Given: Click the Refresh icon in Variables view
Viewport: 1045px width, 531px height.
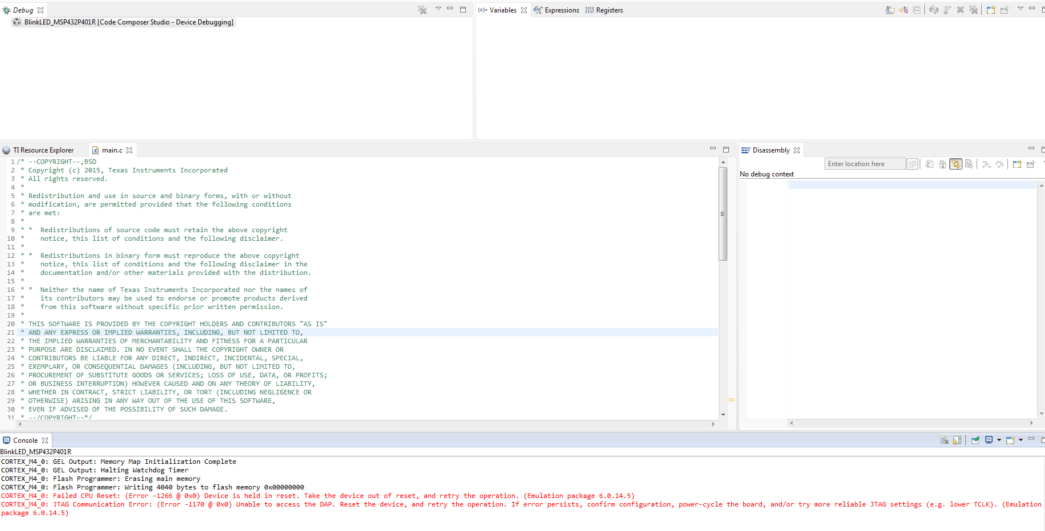Looking at the screenshot, I should point(934,10).
